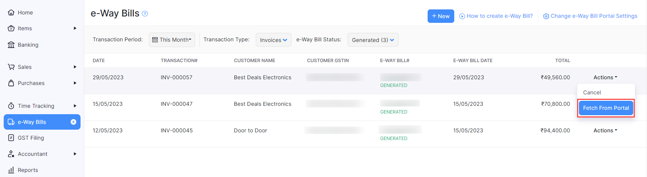Click the Time Tracking clock icon
Viewport: 647px width, 177px height.
11,106
